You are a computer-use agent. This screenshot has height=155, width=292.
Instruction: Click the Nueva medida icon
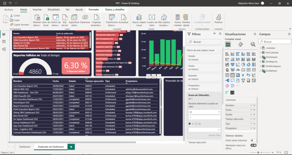click(x=178, y=17)
